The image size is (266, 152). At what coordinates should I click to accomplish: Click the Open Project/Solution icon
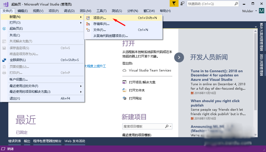(124, 82)
